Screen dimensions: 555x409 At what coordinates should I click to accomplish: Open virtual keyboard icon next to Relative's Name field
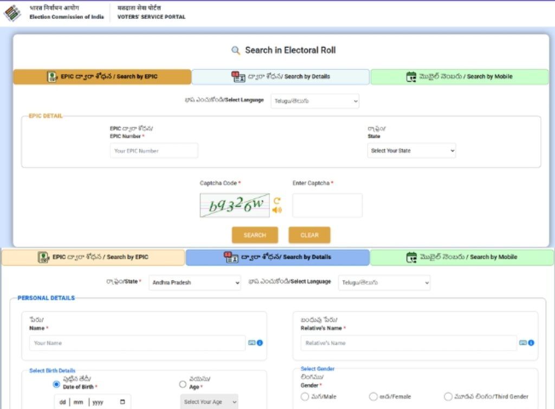(523, 342)
